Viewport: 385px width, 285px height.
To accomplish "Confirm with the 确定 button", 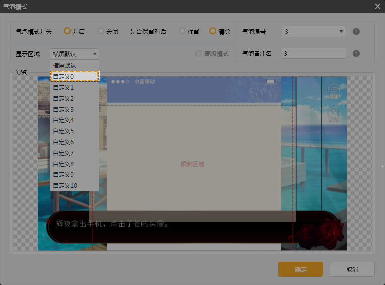I will tap(301, 269).
